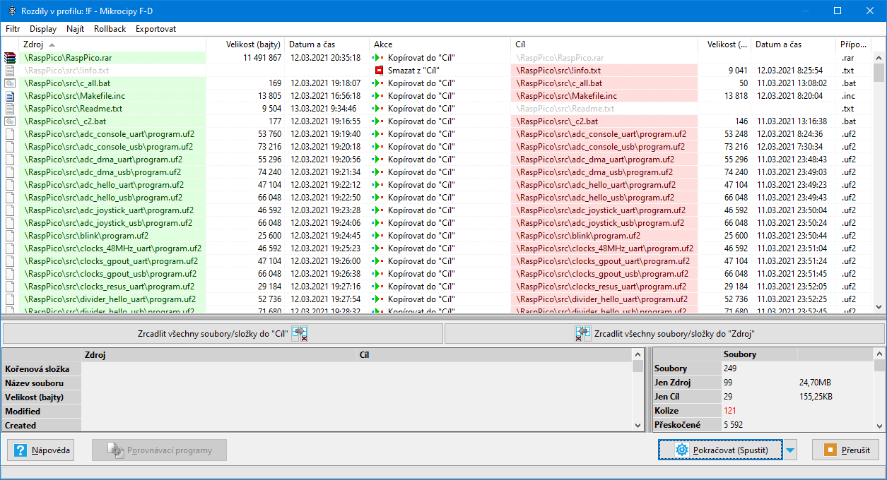
Task: Open the Rollback menu
Action: [x=110, y=29]
